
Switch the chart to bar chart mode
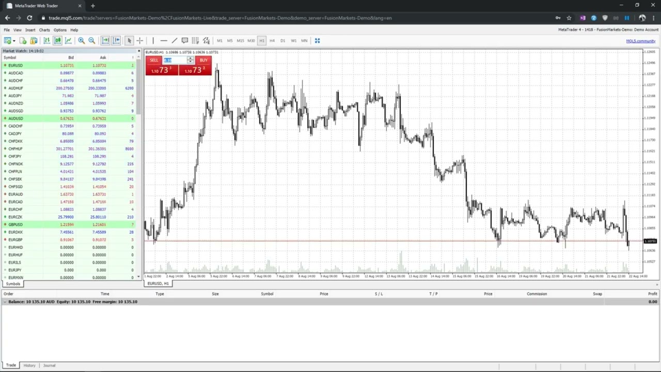click(46, 40)
